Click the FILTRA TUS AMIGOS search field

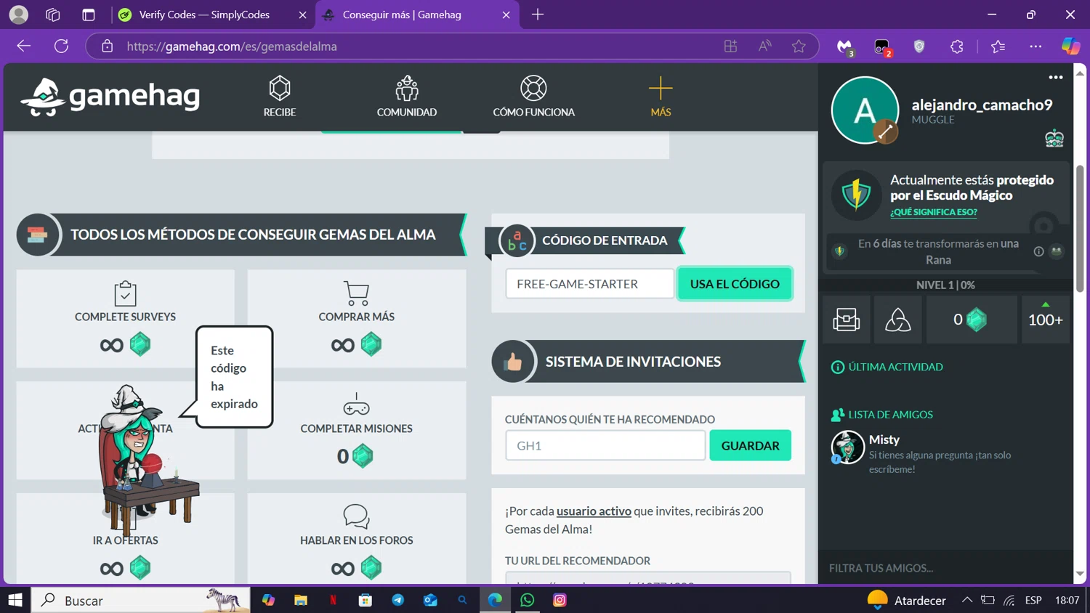(945, 568)
